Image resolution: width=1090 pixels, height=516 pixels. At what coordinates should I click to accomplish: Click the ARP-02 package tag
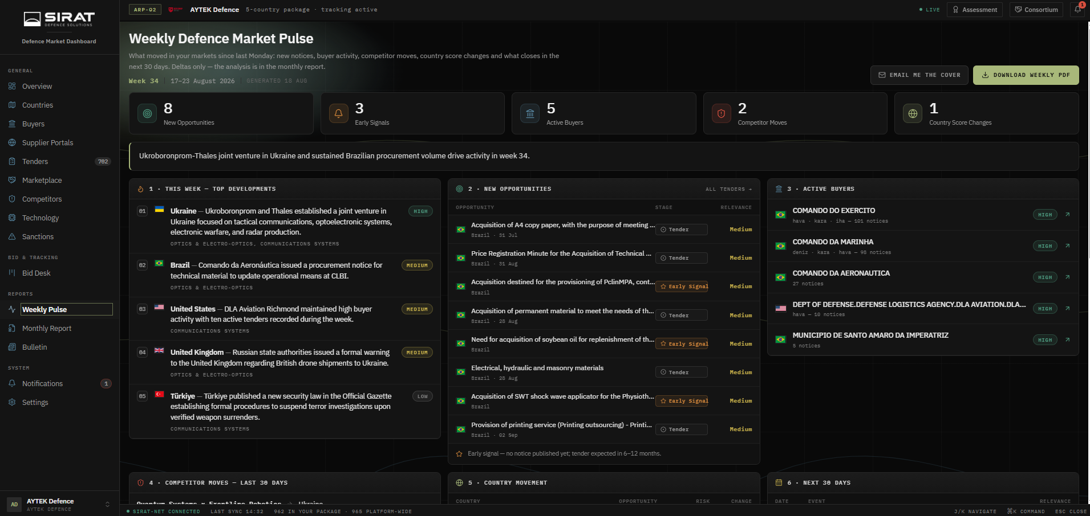pos(145,10)
